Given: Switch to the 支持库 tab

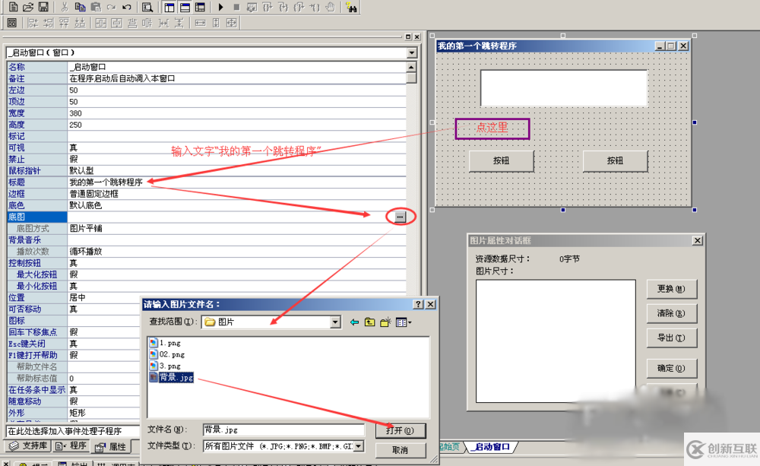Looking at the screenshot, I should pos(29,445).
